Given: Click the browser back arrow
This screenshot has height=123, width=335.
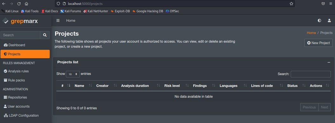Looking at the screenshot, I should 4,3.
